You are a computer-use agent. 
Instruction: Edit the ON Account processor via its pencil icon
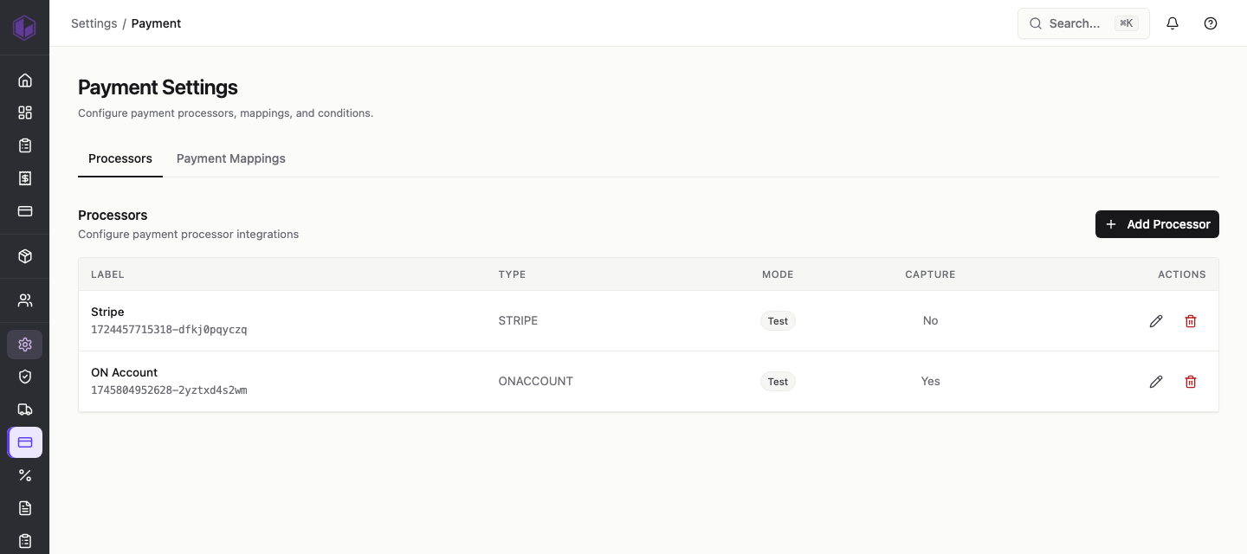pos(1156,382)
